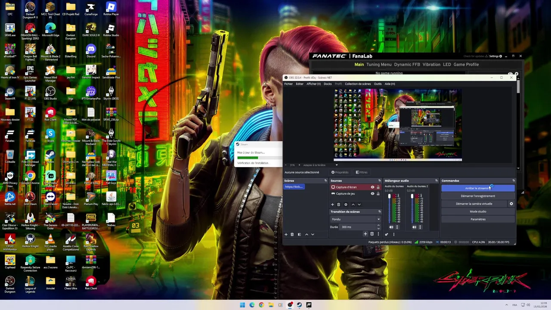The width and height of the screenshot is (551, 310).
Task: Toggle visibility of Capture d'écran source
Action: [x=372, y=187]
